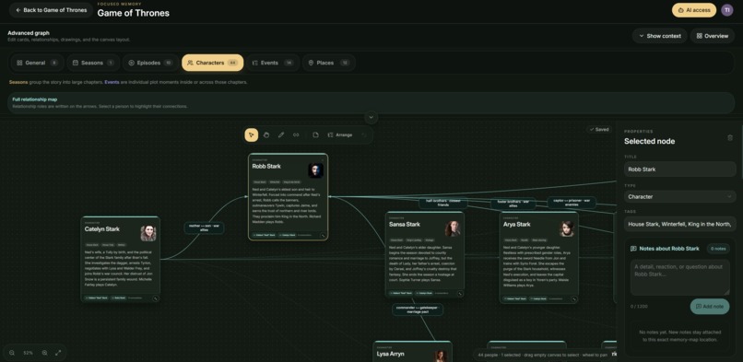Click the Robb Stark card title
743x362 pixels.
[266, 166]
